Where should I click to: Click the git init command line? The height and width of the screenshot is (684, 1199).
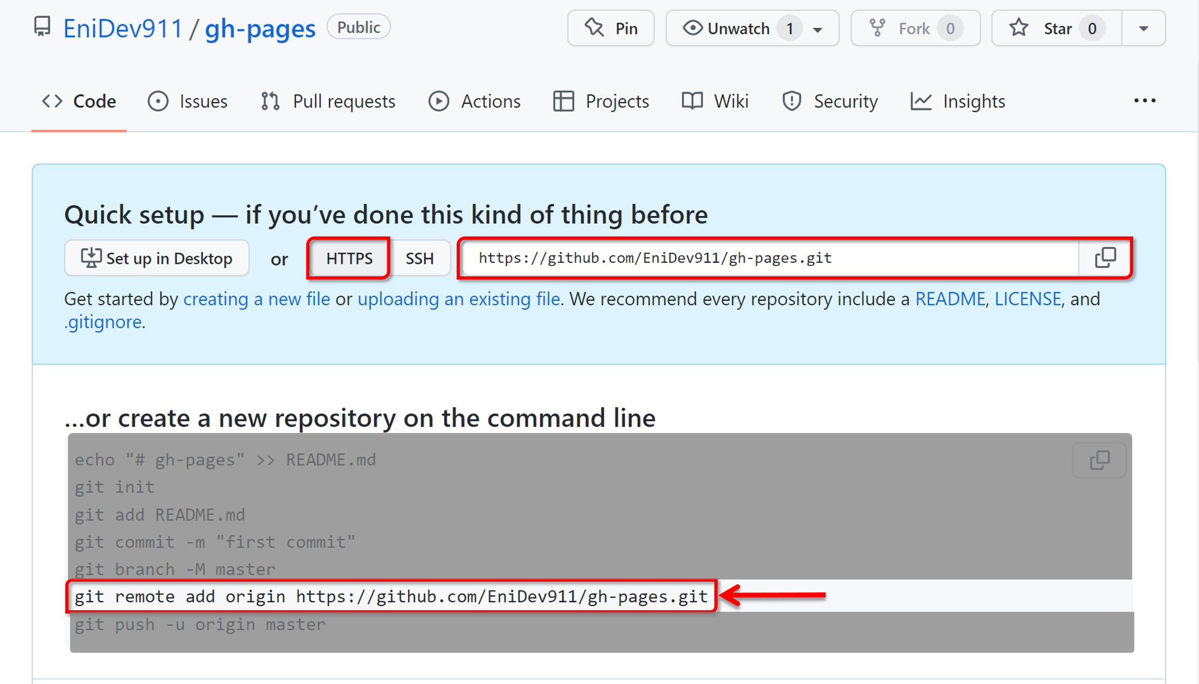[114, 487]
